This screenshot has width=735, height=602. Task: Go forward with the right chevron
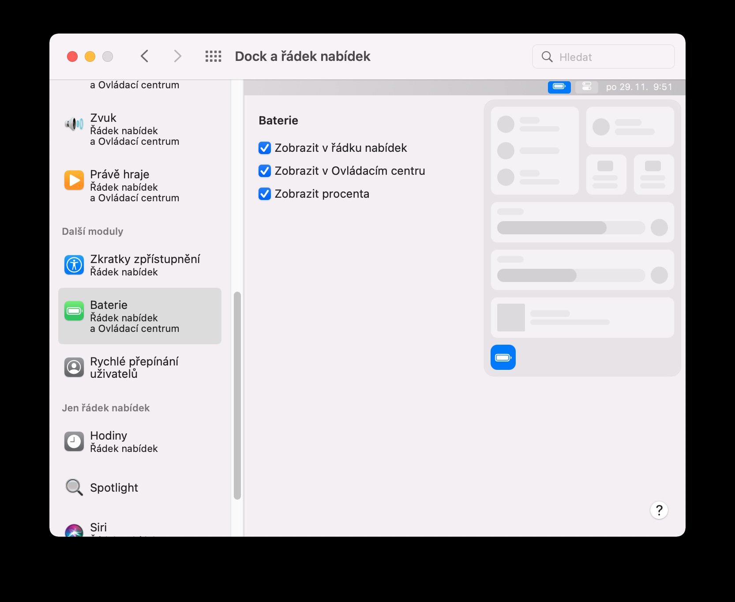point(177,56)
